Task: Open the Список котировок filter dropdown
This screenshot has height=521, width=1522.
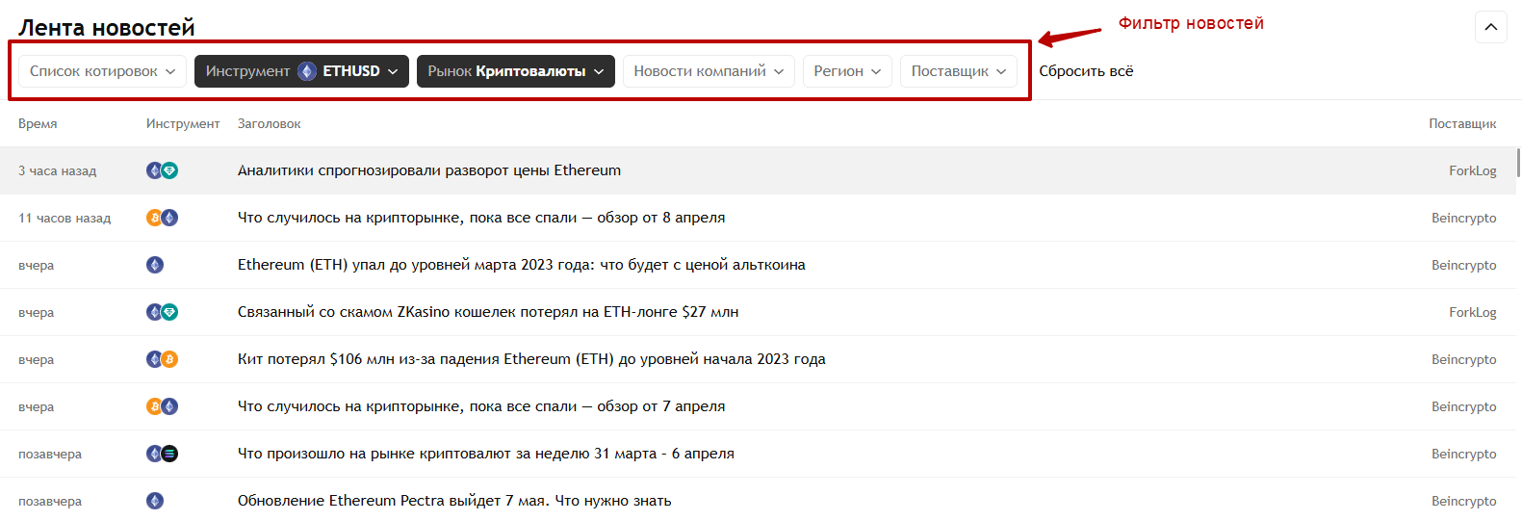Action: coord(102,71)
